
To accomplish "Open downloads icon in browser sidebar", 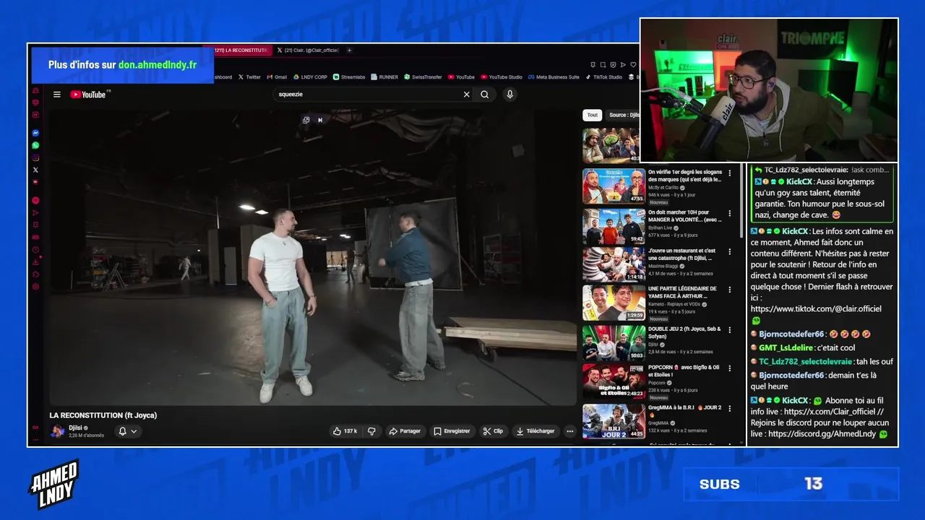I will 35,262.
